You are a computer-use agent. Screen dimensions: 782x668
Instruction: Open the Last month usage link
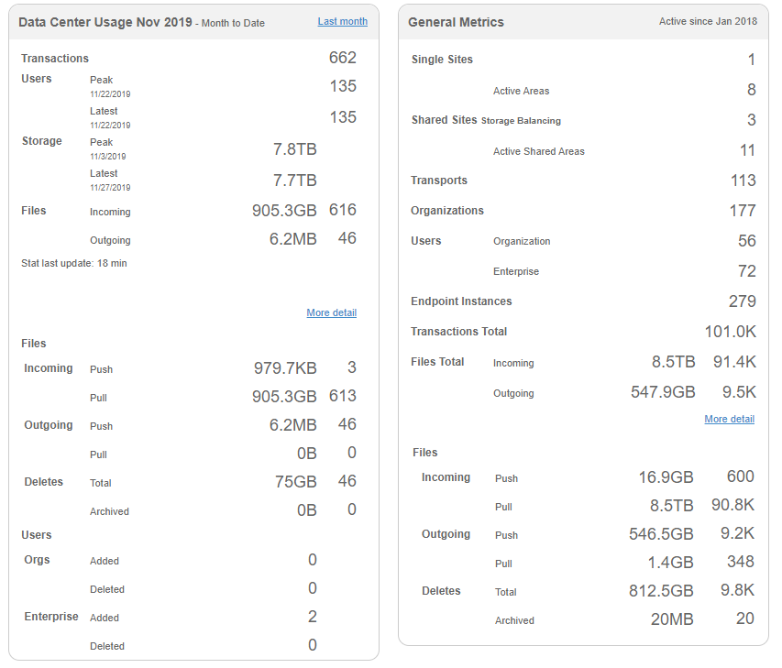342,21
